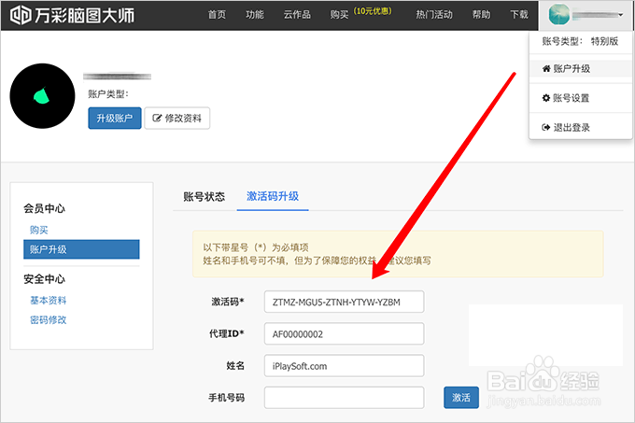Click the user avatar in top bar

pos(558,15)
